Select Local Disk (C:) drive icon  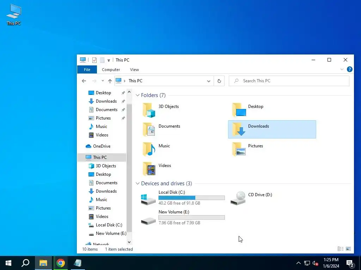click(148, 199)
